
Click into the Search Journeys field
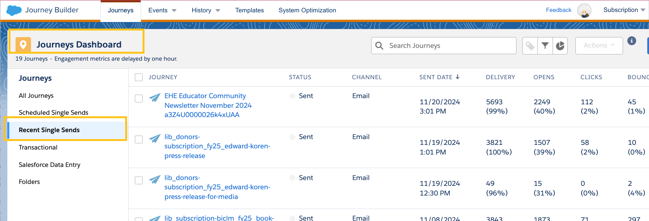pyautogui.click(x=444, y=46)
